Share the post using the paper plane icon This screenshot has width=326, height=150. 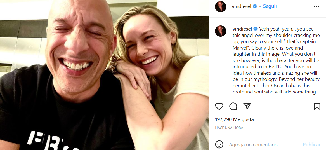tap(247, 106)
